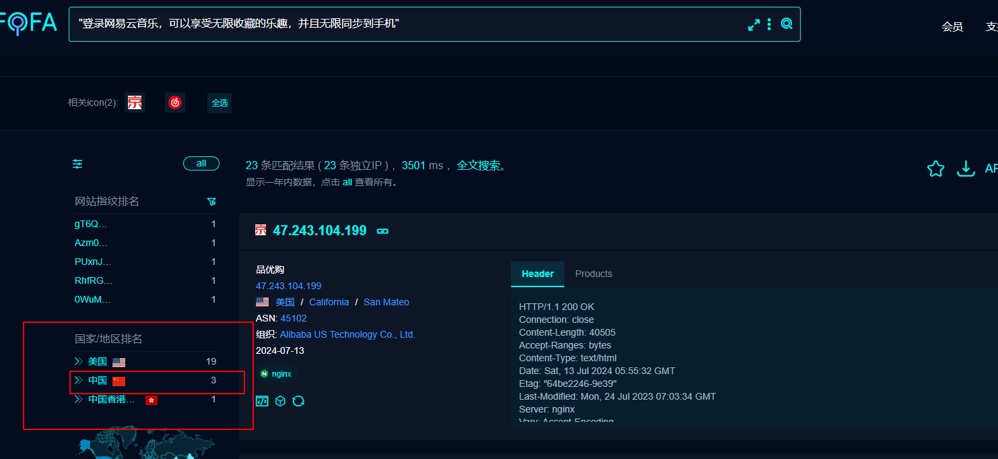Screen dimensions: 998x459
Task: Open the ASN 45102 link
Action: point(294,318)
